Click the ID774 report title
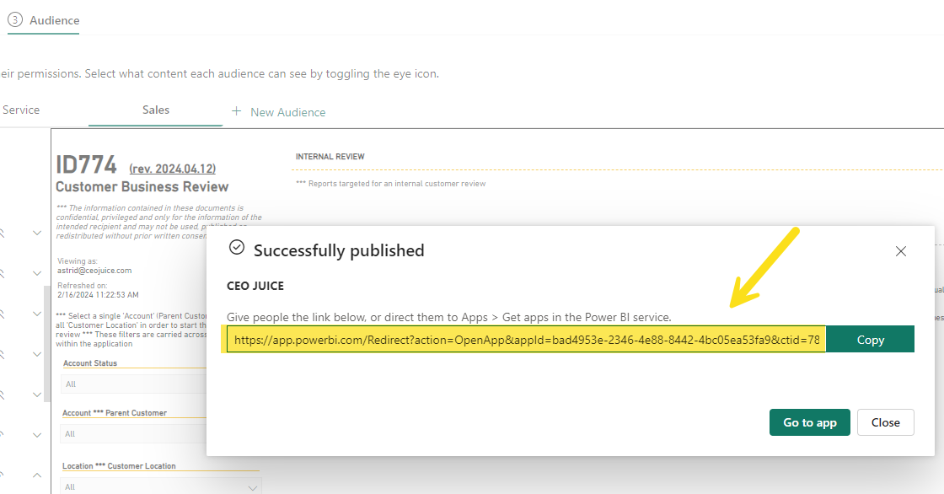The image size is (944, 494). (x=86, y=164)
